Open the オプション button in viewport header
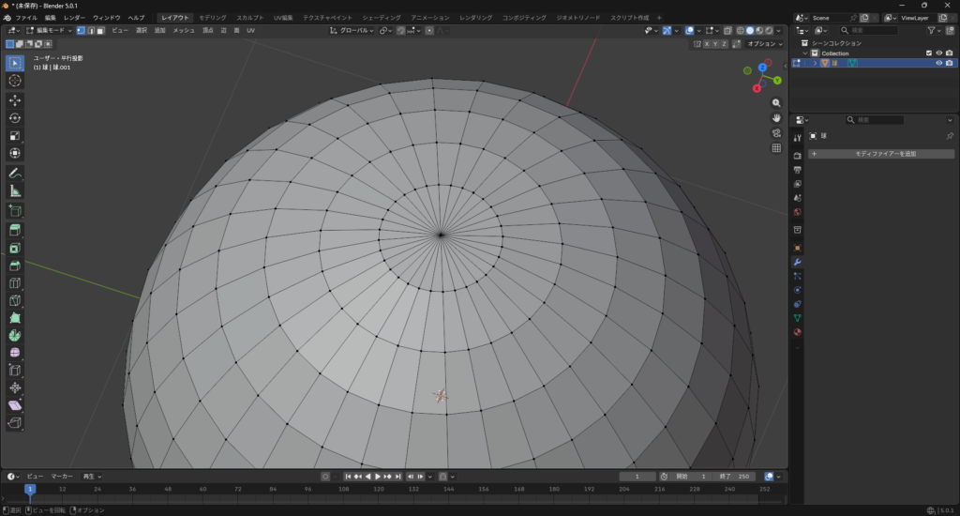Screen dimensions: 960x516 [763, 43]
